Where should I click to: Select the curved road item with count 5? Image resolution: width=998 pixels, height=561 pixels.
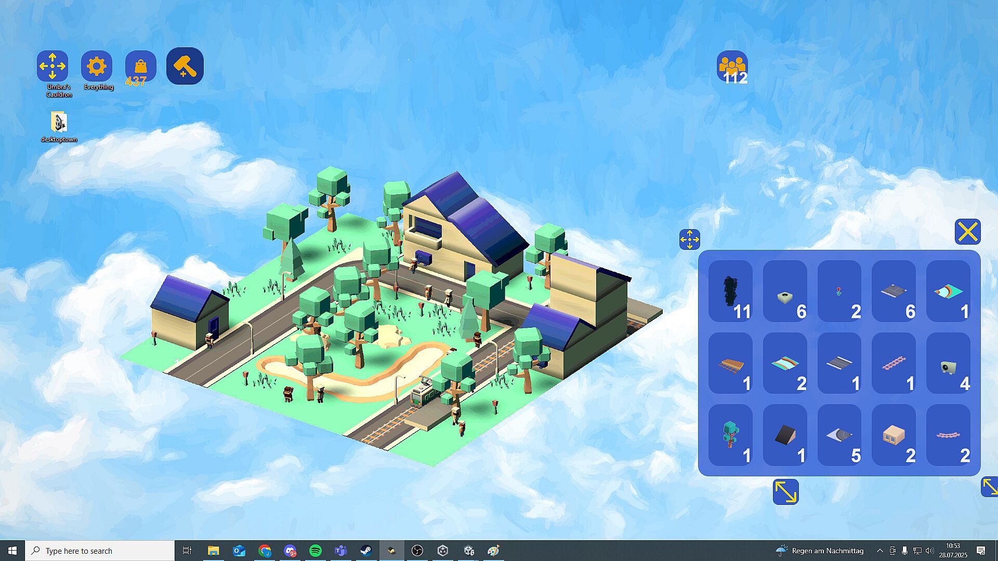[x=839, y=435]
